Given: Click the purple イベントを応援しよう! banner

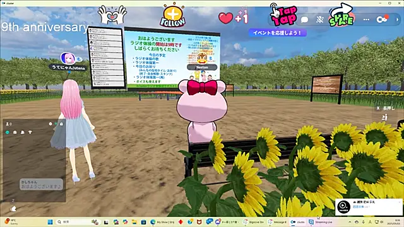Looking at the screenshot, I should 277,33.
